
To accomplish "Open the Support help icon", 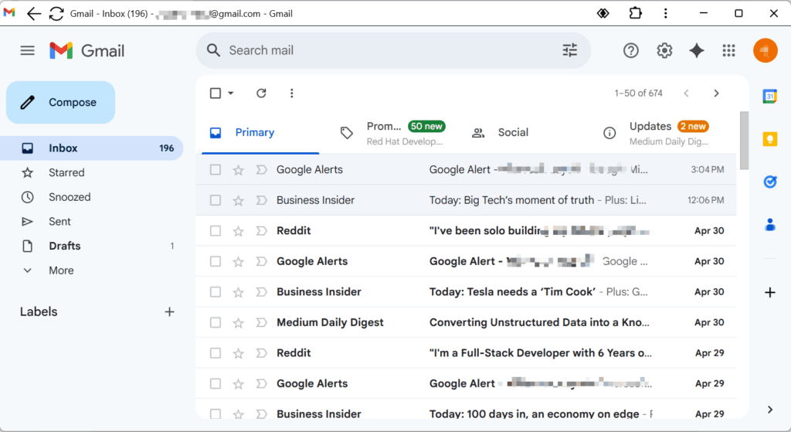I will [630, 50].
